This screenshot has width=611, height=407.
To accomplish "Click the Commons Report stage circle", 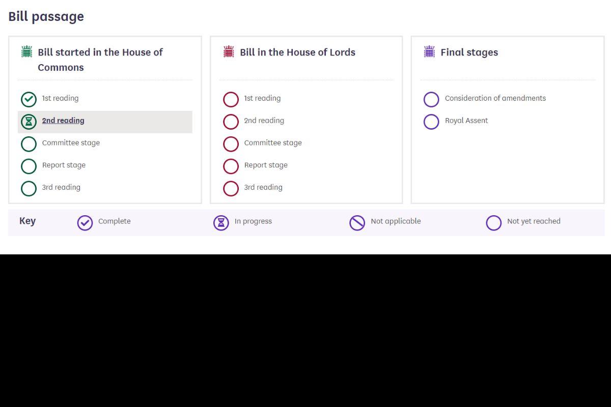I will point(29,166).
